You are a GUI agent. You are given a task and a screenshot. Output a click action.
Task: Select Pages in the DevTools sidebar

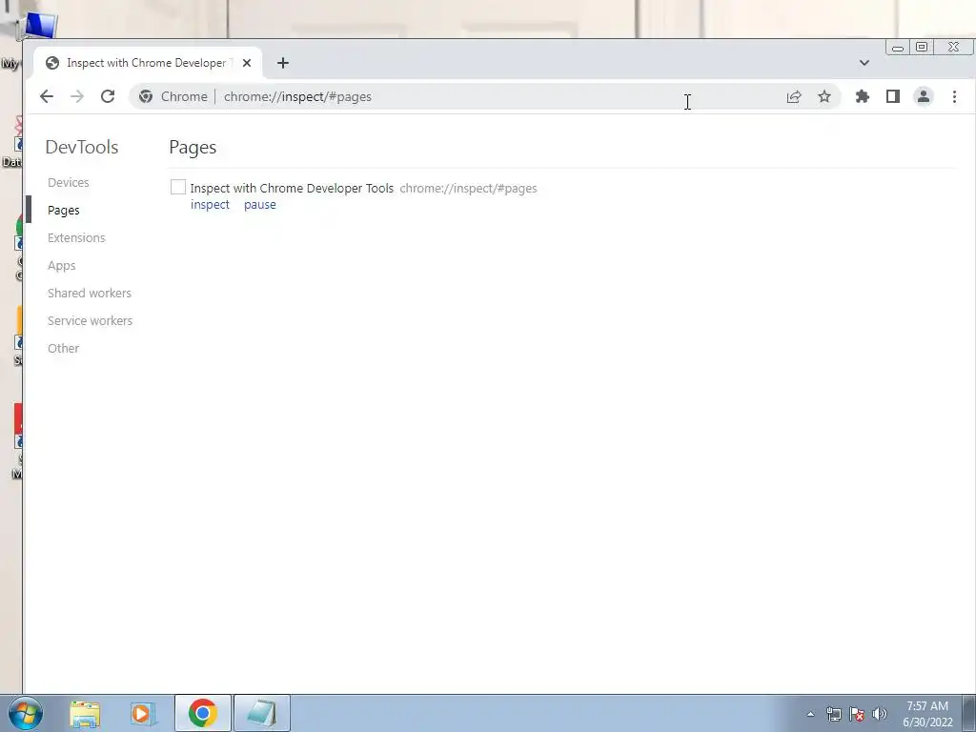coord(64,211)
